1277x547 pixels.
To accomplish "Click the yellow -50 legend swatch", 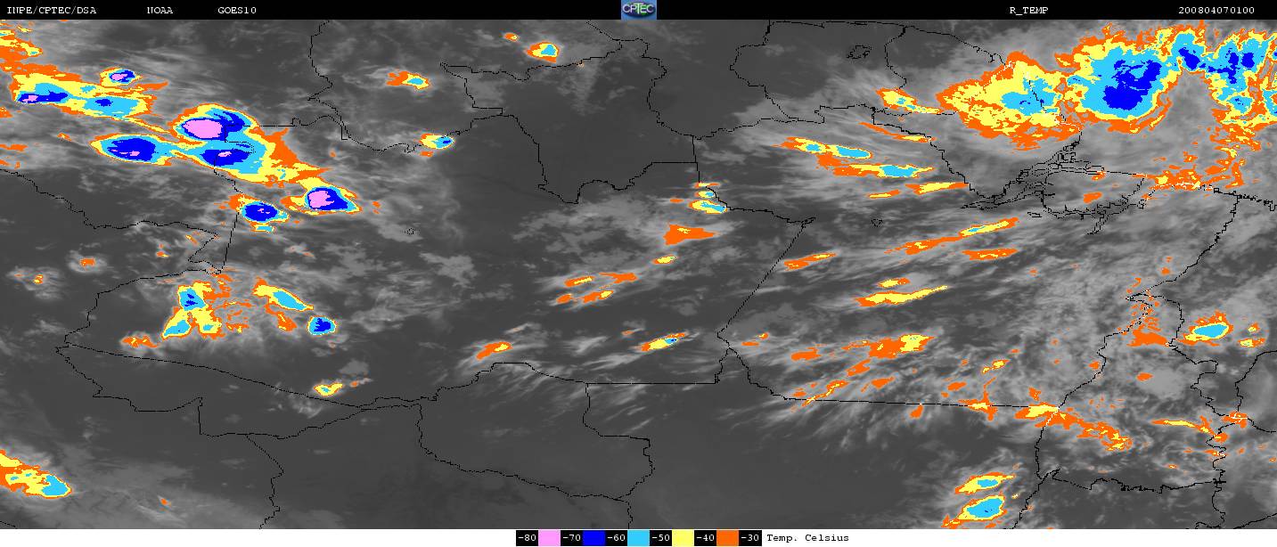I will [x=683, y=538].
